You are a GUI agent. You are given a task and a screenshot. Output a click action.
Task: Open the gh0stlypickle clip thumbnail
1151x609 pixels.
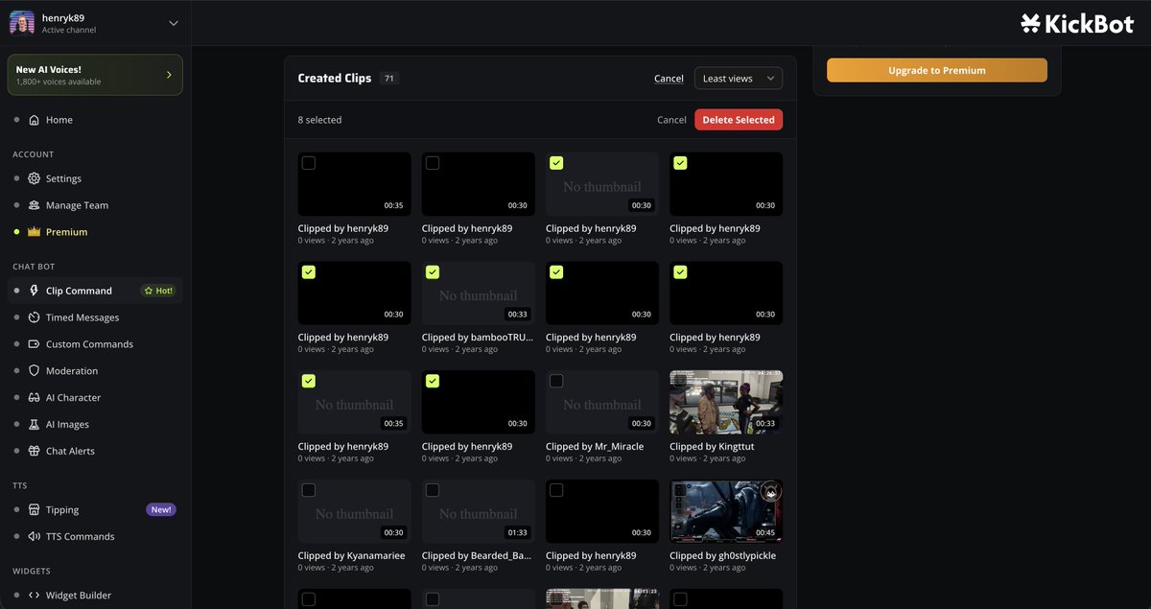[726, 511]
